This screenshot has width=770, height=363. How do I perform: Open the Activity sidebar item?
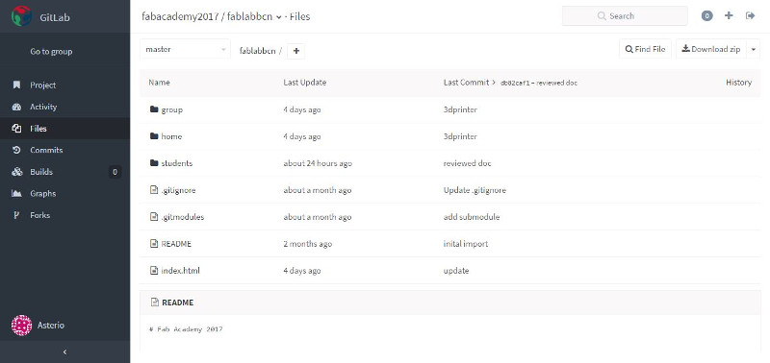pos(64,107)
